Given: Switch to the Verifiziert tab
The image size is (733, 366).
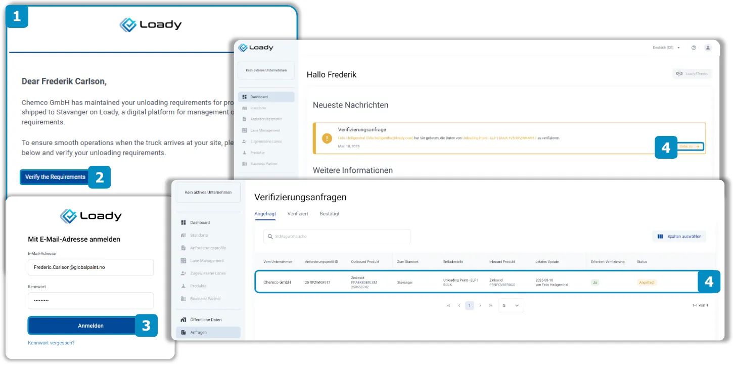Looking at the screenshot, I should [x=298, y=214].
